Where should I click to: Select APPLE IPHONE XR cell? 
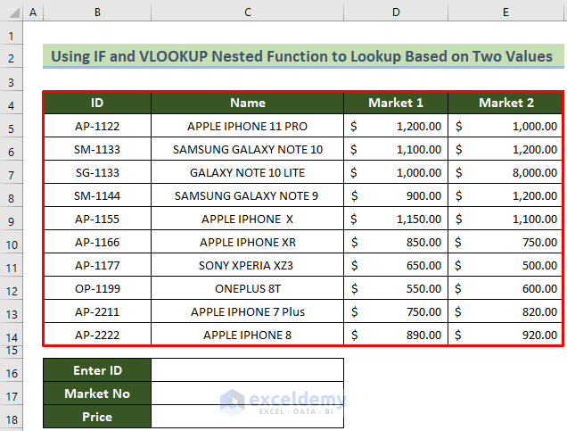click(247, 242)
